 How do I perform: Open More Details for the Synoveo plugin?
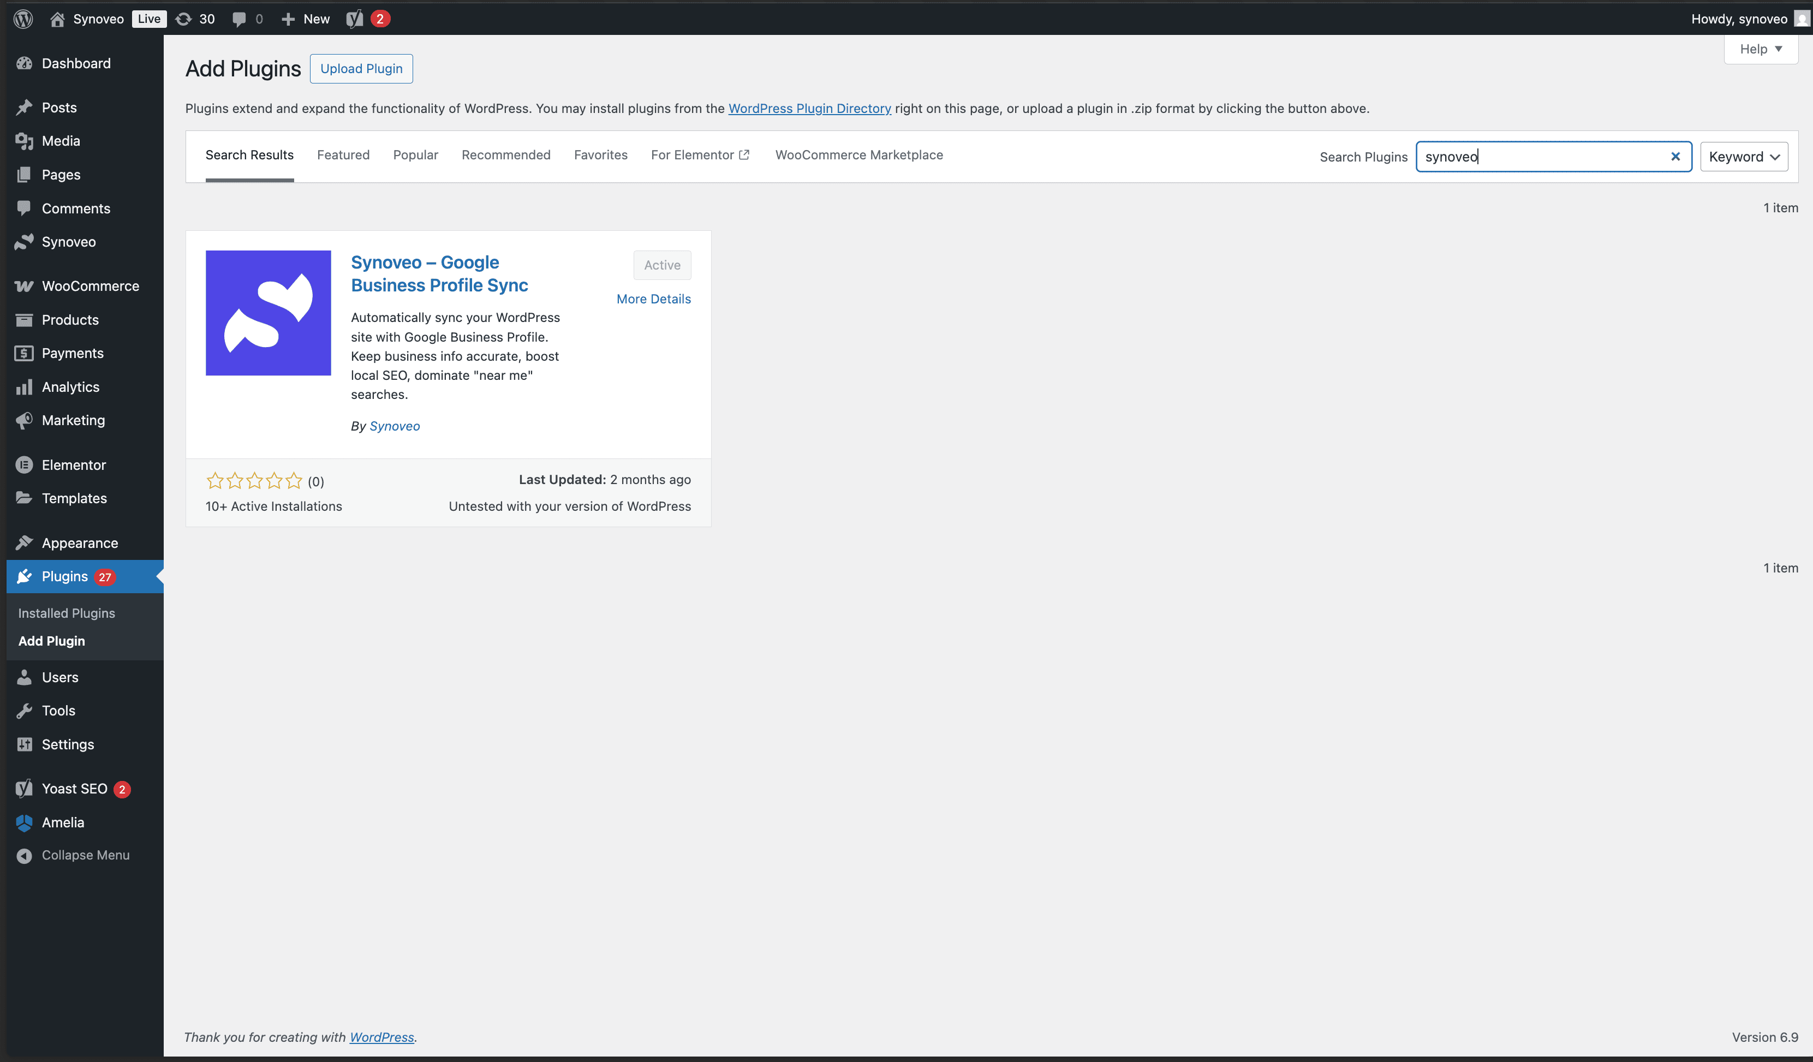coord(653,299)
